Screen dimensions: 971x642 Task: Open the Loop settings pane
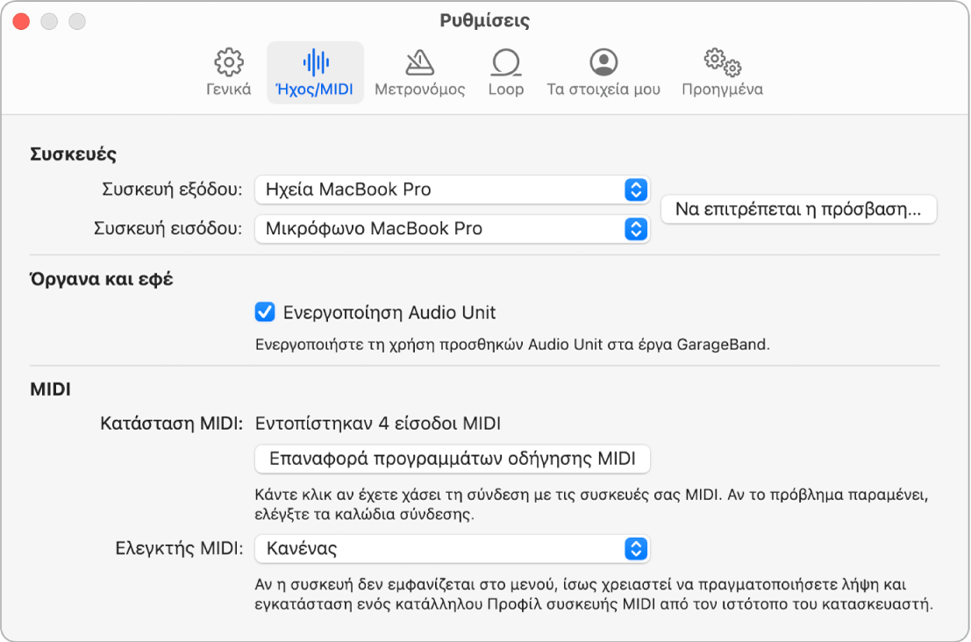tap(504, 72)
